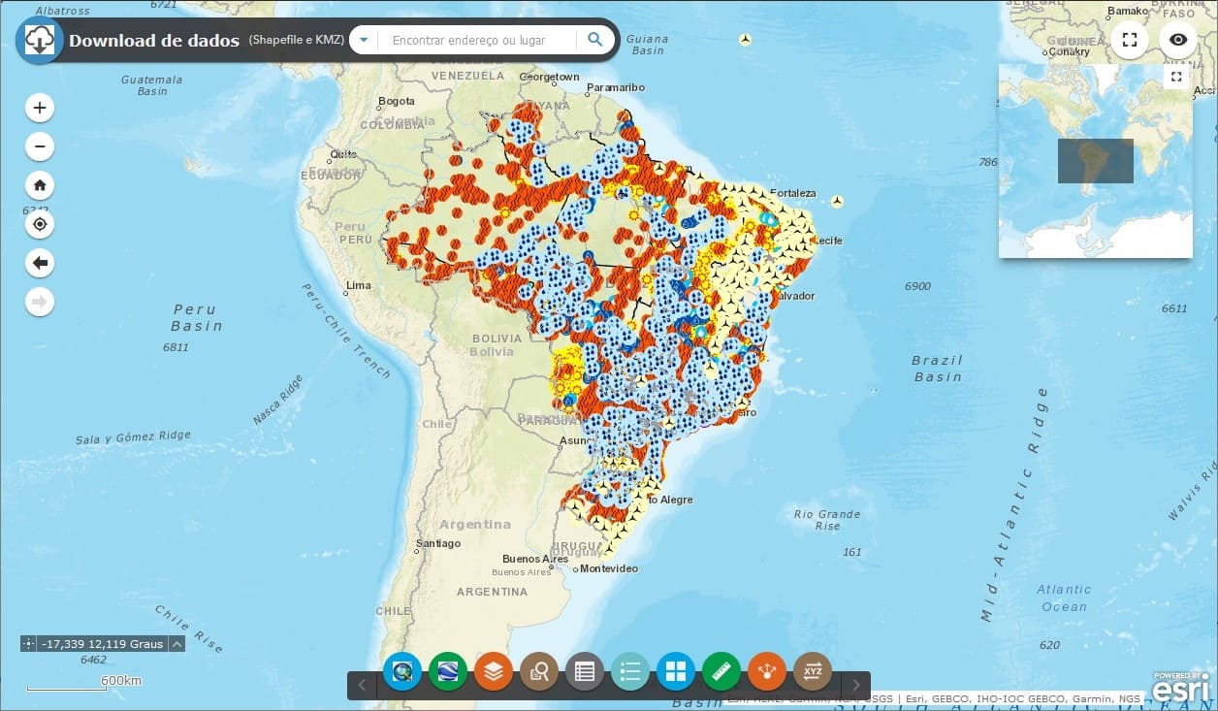Click the Buenos Aires city label
This screenshot has width=1218, height=711.
535,559
